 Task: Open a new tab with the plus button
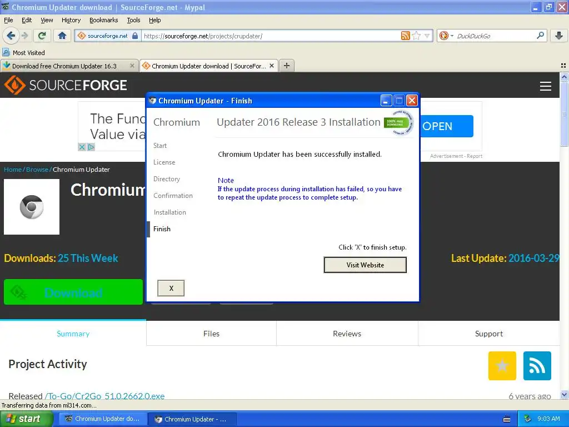coord(287,66)
